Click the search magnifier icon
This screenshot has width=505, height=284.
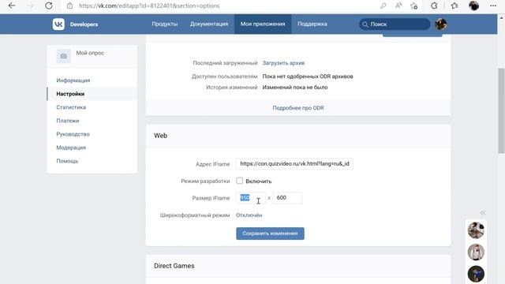click(365, 24)
